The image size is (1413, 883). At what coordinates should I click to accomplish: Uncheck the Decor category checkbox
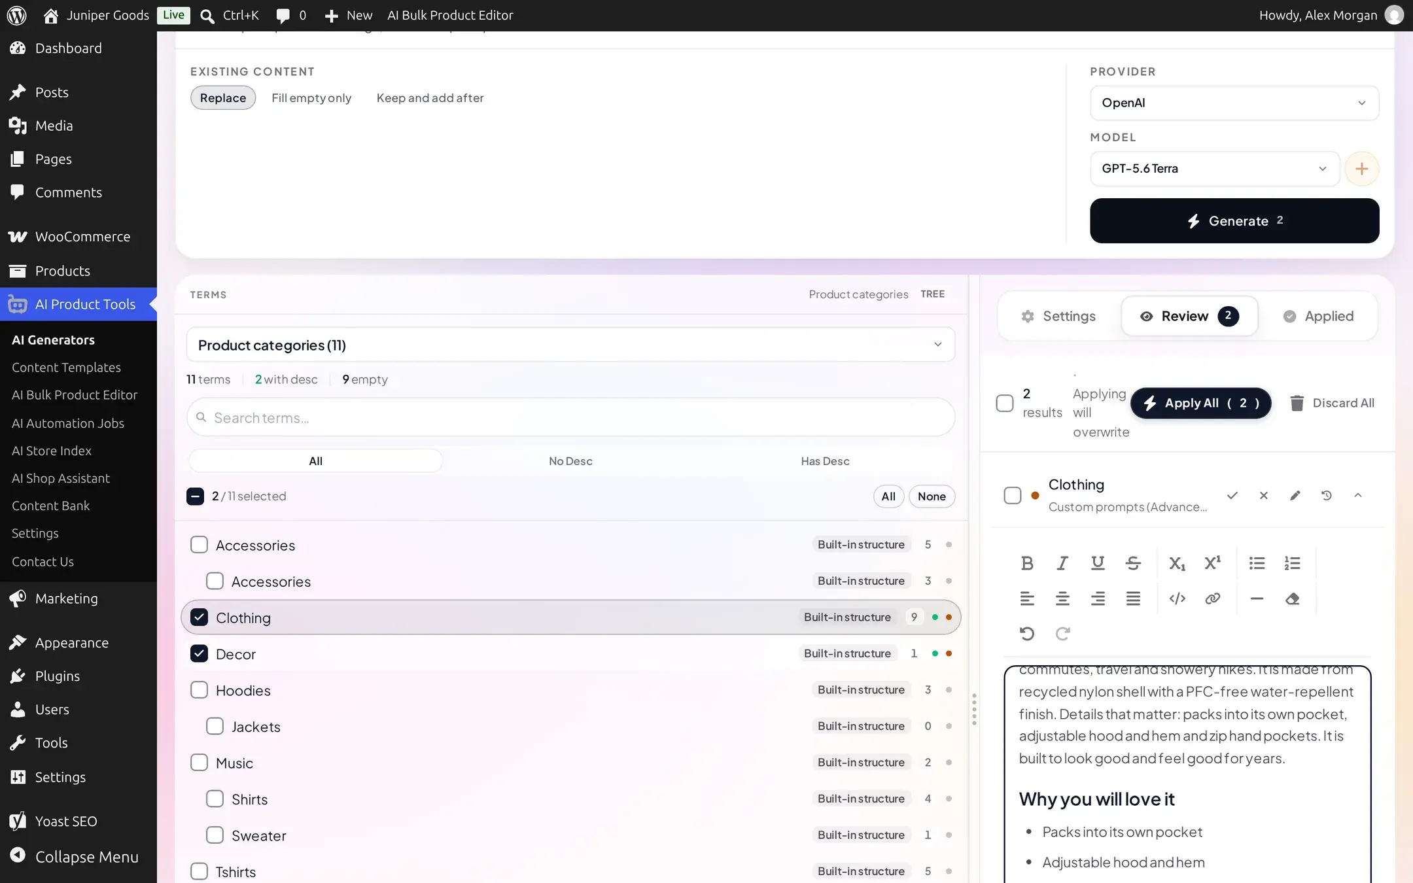(x=199, y=653)
